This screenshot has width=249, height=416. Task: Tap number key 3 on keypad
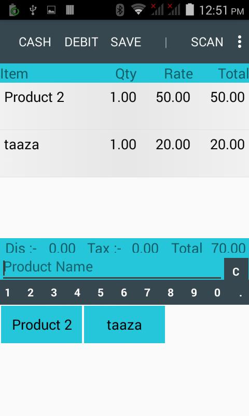(54, 293)
